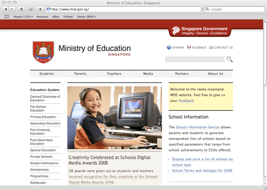267x190 pixels.
Task: Click the Singapore Government lion head logo
Action: [176, 31]
